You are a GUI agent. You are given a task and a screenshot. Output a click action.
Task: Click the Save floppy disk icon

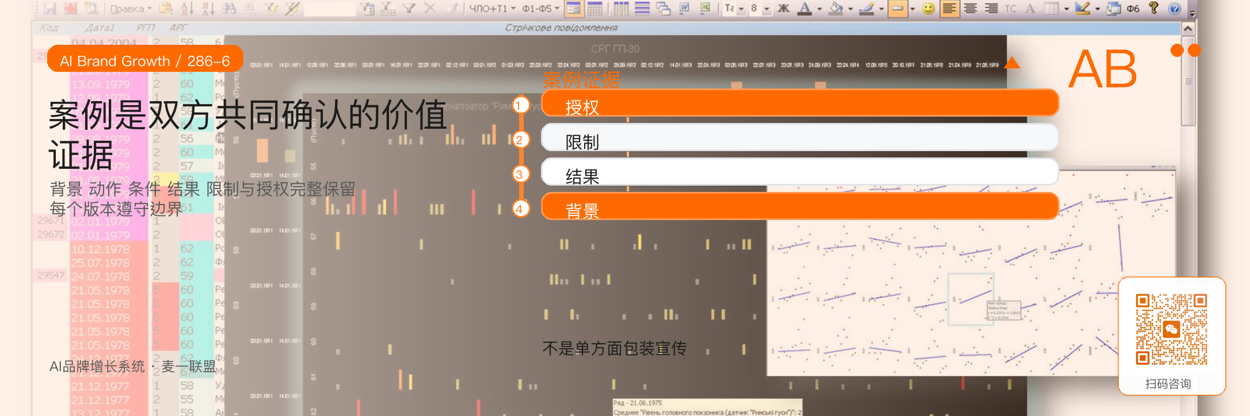49,9
